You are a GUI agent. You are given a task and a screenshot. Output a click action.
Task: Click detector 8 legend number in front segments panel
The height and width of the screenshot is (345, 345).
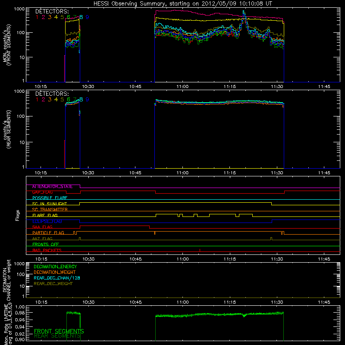[x=81, y=17]
